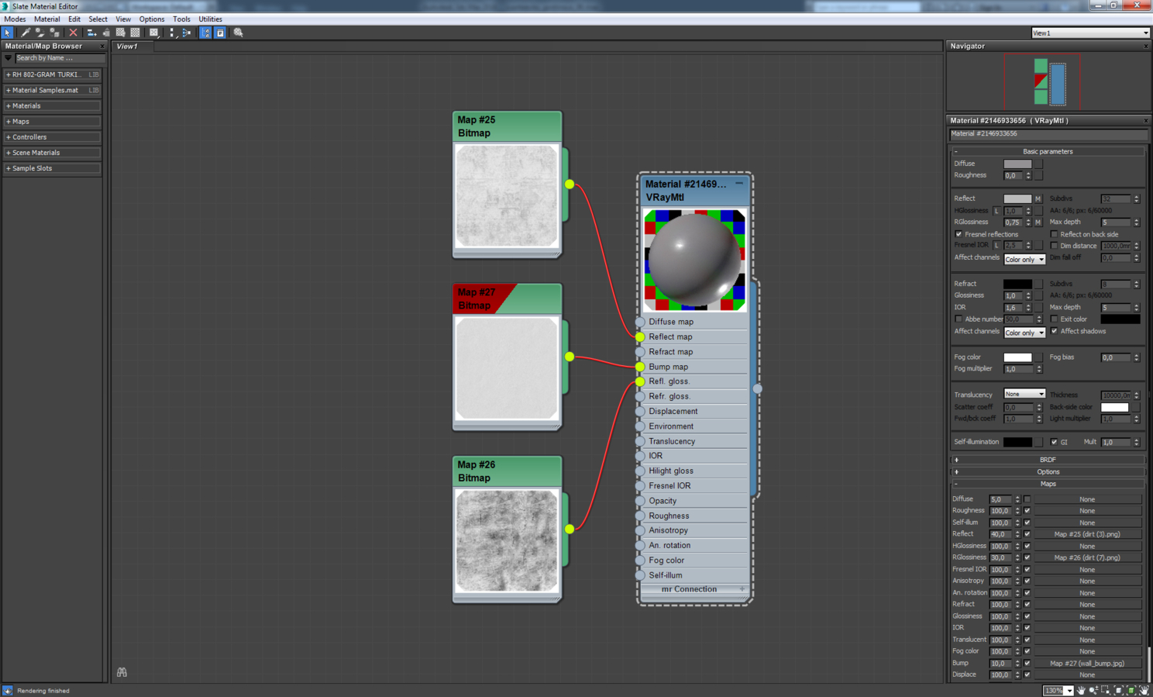The image size is (1153, 697).
Task: Click the Map #26 Bitmap node thumbnail
Action: (507, 540)
